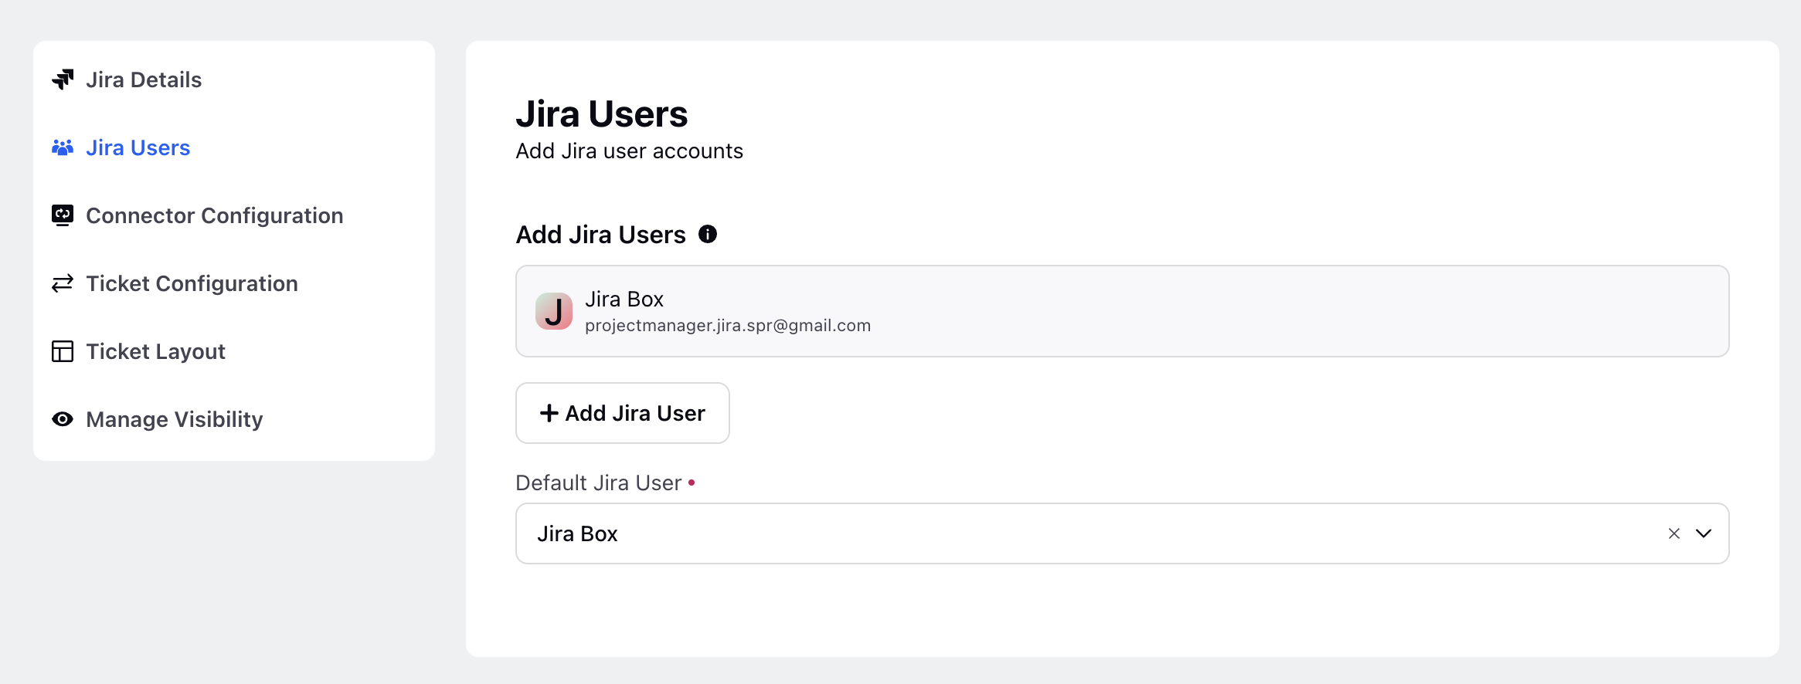This screenshot has height=684, width=1801.
Task: Clear the Default Jira User selection
Action: pyautogui.click(x=1674, y=533)
